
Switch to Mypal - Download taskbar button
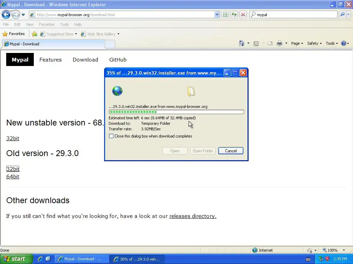pos(82,259)
